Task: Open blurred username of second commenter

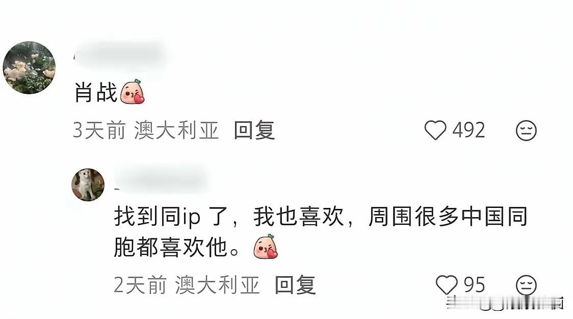Action: (161, 178)
